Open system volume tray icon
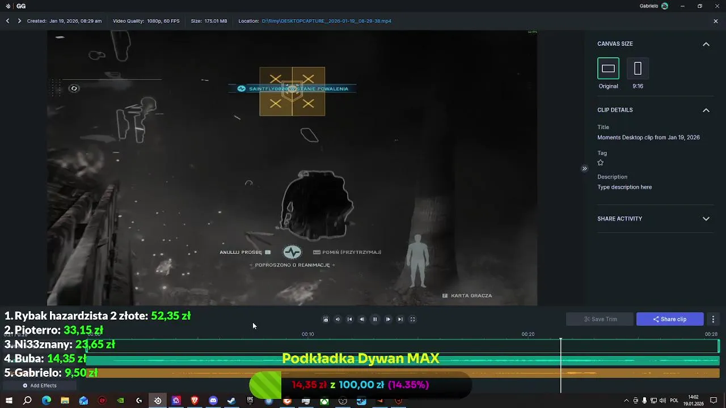Viewport: 726px width, 408px height. click(663, 401)
